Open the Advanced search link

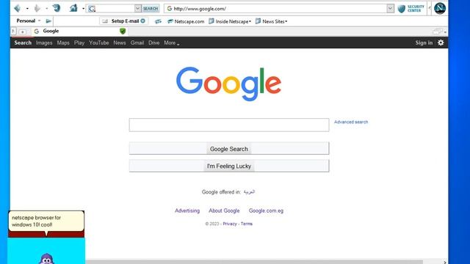click(351, 122)
